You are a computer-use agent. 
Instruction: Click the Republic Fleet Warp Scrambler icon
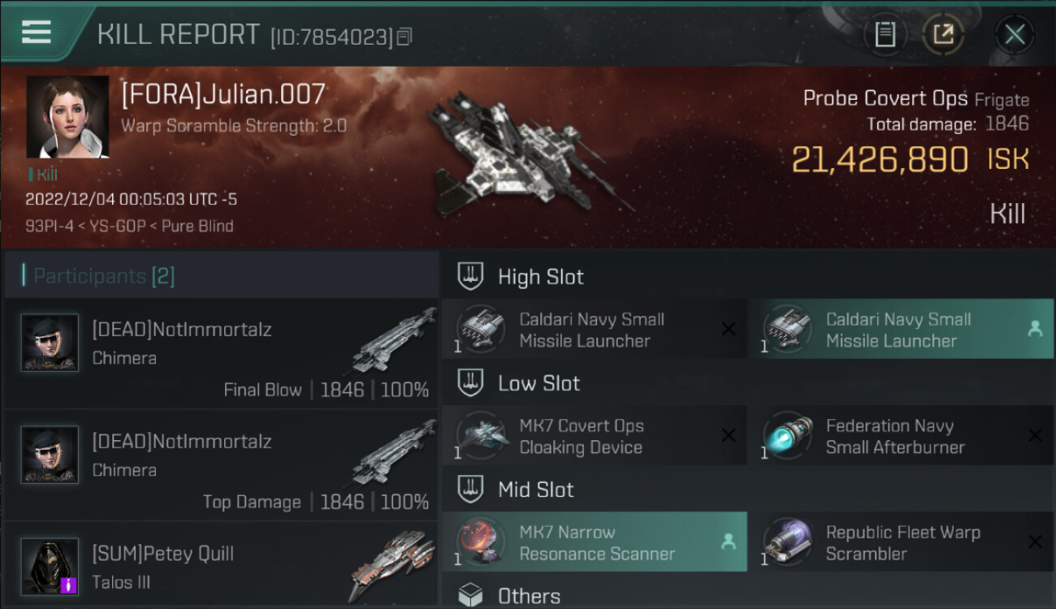click(787, 542)
